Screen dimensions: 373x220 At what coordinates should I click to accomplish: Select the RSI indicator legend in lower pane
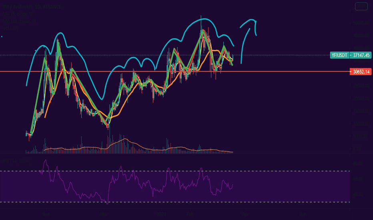coord(17,161)
